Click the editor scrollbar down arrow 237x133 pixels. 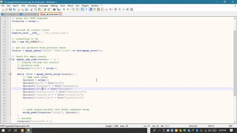pyautogui.click(x=235, y=122)
